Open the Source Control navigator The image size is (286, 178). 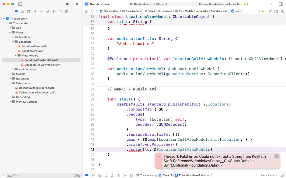[x=22, y=11]
